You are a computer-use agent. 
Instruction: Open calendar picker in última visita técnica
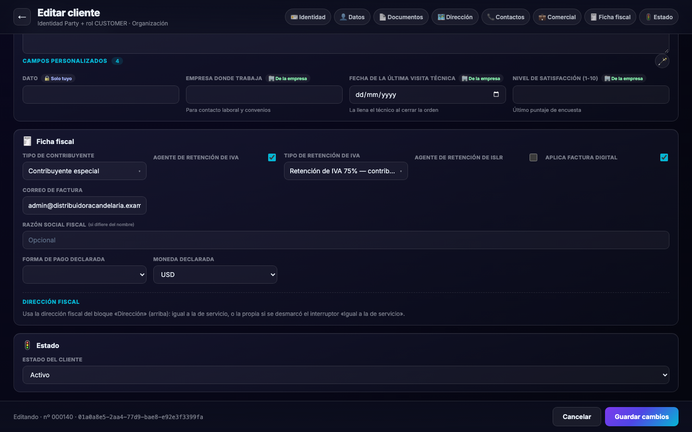[x=496, y=95]
